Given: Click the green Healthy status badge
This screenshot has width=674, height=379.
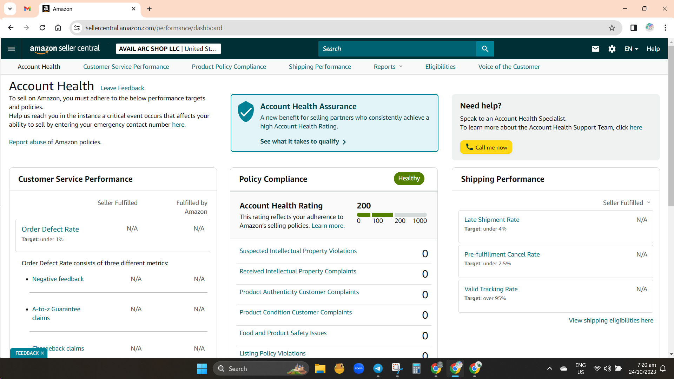Looking at the screenshot, I should click(409, 178).
